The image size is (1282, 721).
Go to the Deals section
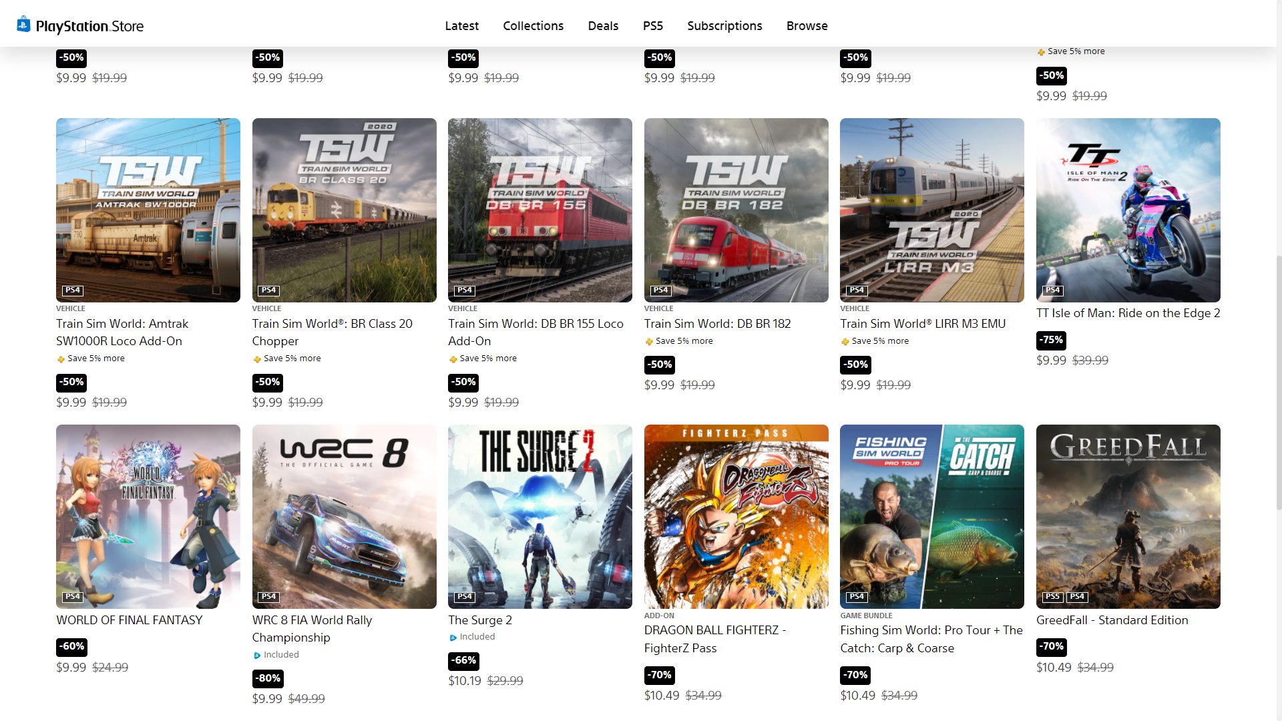[603, 26]
